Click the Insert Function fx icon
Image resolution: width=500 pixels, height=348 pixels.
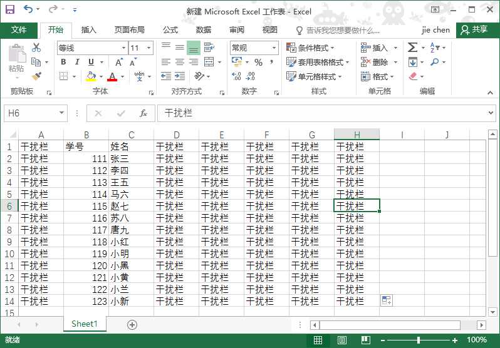tap(143, 113)
